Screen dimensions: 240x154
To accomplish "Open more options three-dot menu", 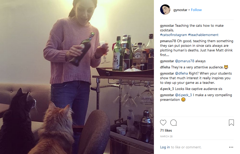I will [231, 147].
